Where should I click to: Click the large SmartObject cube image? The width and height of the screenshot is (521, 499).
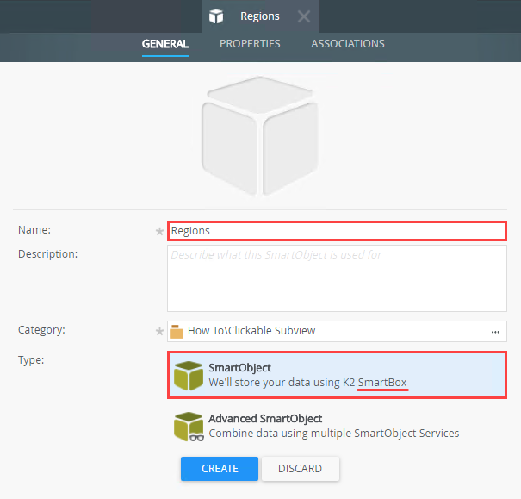click(260, 136)
